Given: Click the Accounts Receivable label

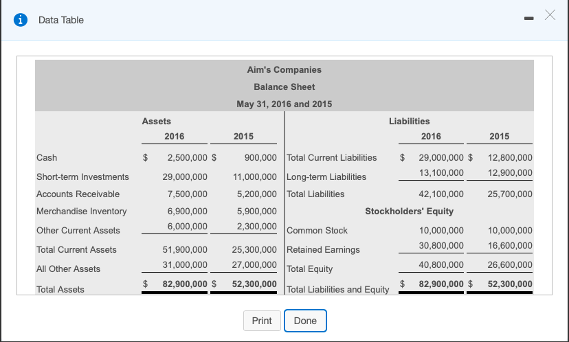Looking at the screenshot, I should (78, 194).
